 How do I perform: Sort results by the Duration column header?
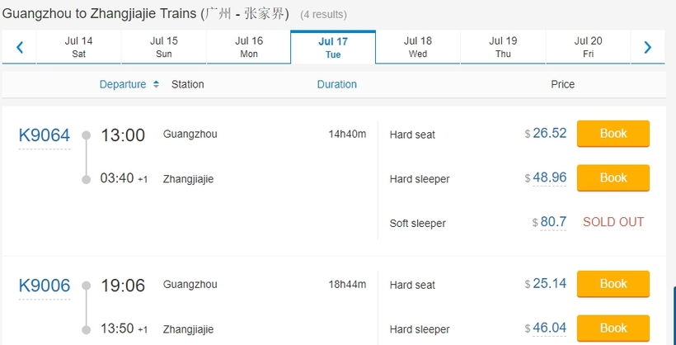pyautogui.click(x=337, y=84)
